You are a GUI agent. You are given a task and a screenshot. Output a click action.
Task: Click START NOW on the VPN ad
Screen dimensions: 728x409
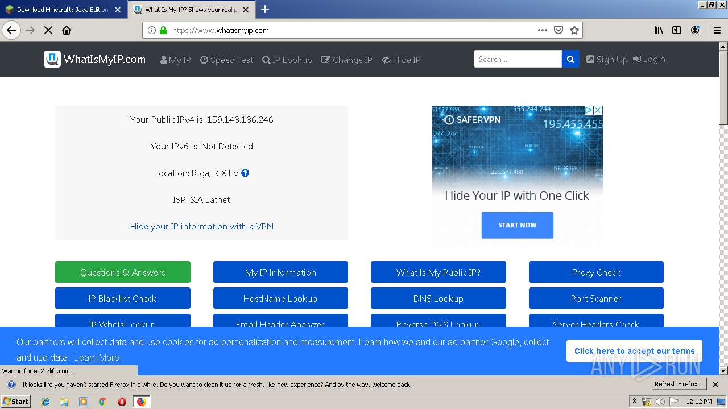click(x=517, y=225)
